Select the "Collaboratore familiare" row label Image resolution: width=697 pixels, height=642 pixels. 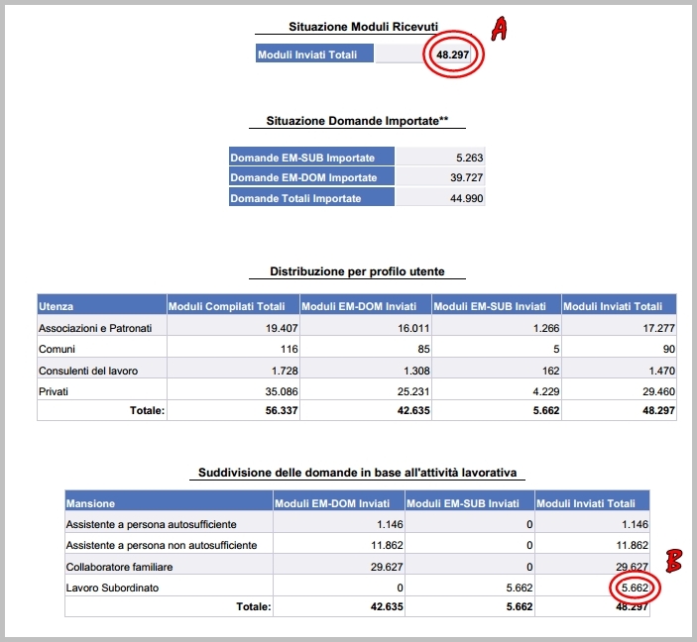pyautogui.click(x=119, y=566)
